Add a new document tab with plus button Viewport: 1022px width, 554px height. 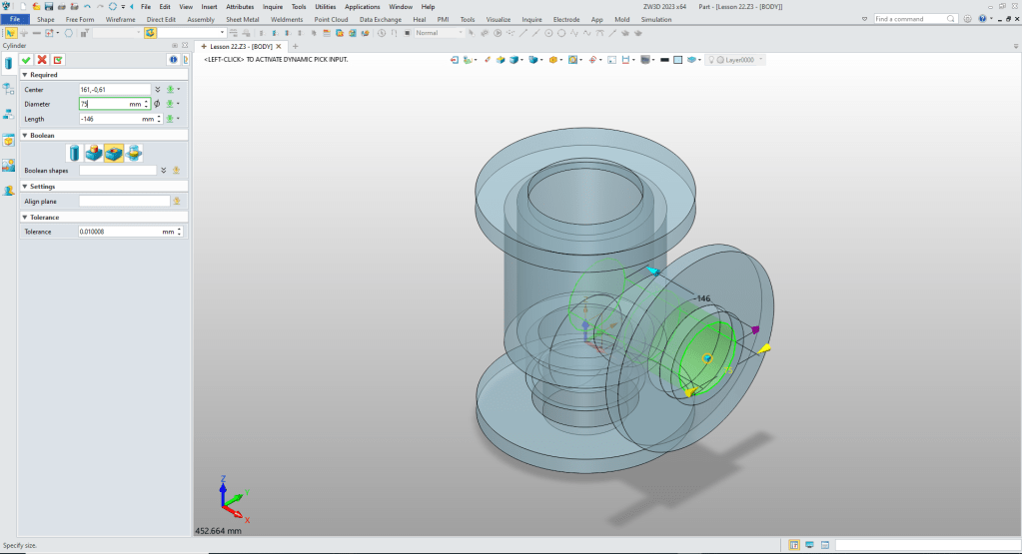click(x=295, y=46)
